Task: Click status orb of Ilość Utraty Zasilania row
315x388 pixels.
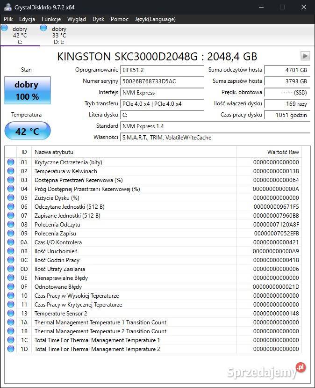Action: pyautogui.click(x=11, y=269)
